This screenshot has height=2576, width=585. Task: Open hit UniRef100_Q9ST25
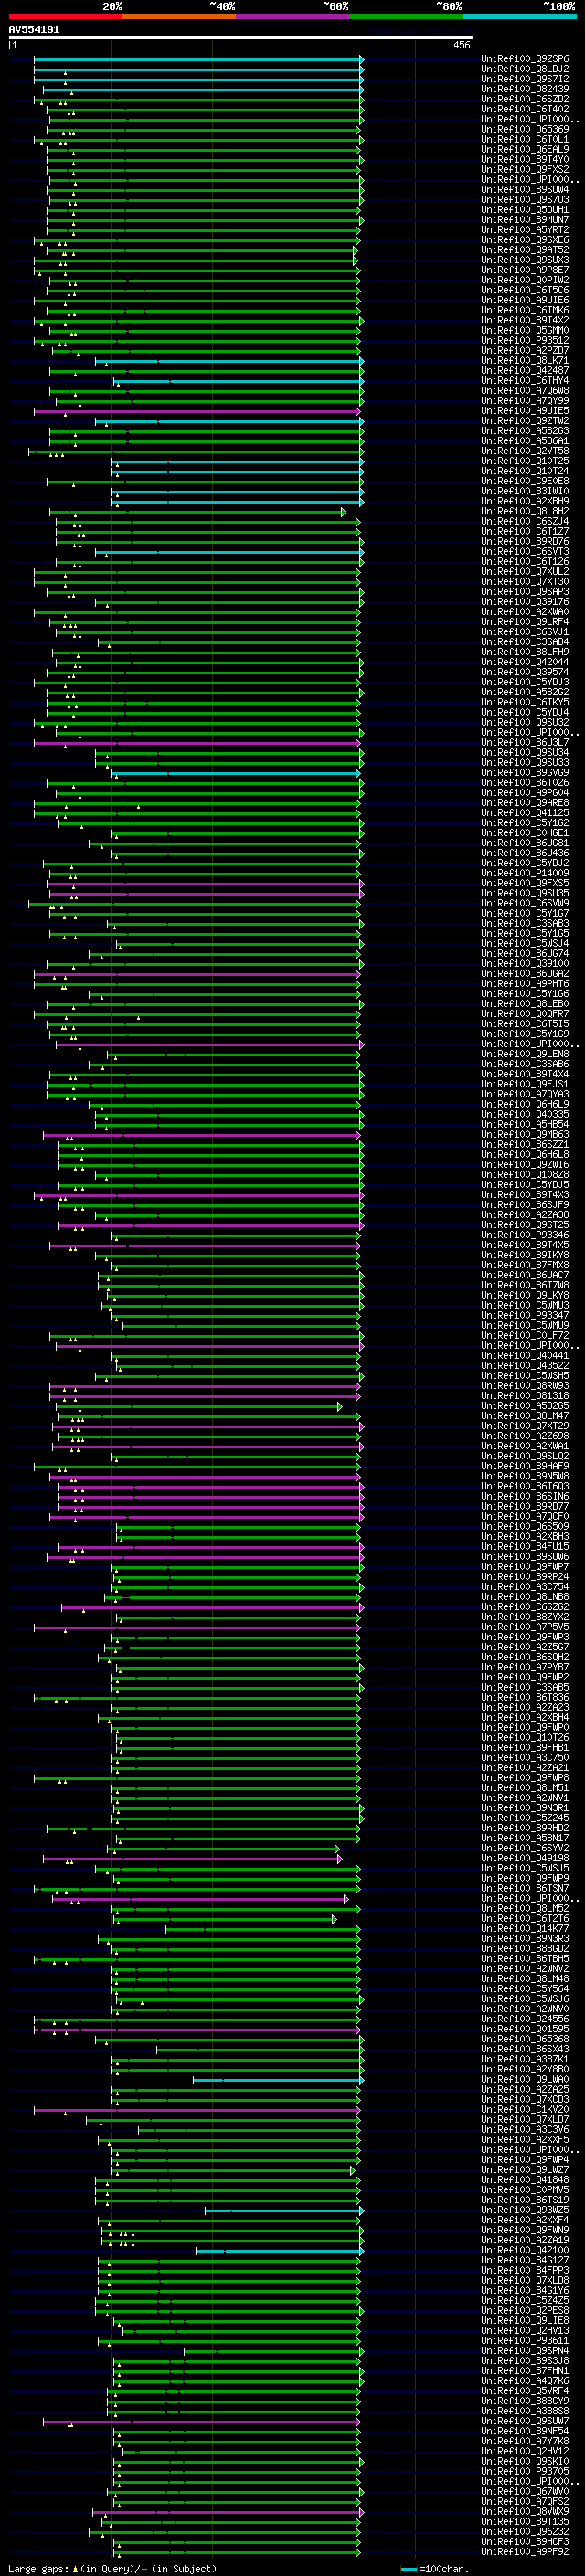pyautogui.click(x=525, y=1225)
